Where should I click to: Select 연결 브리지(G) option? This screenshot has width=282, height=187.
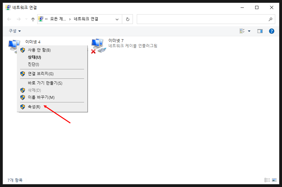(x=52, y=74)
